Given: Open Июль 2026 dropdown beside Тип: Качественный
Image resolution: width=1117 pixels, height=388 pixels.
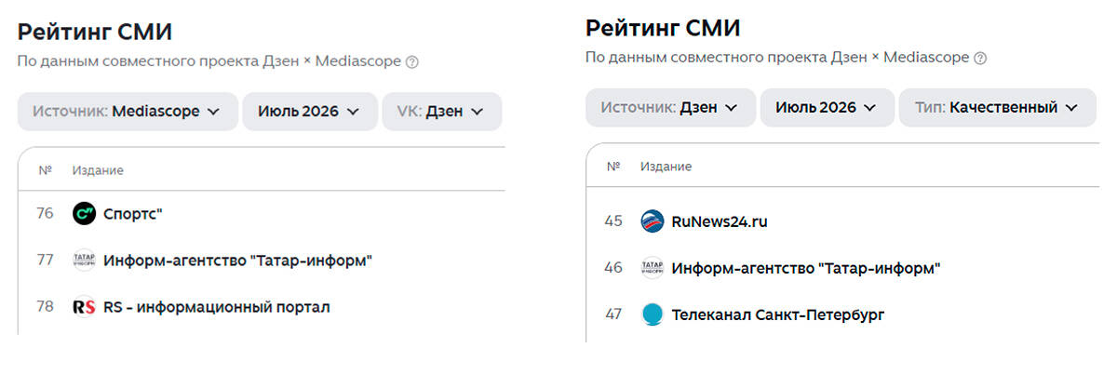Looking at the screenshot, I should (x=828, y=107).
